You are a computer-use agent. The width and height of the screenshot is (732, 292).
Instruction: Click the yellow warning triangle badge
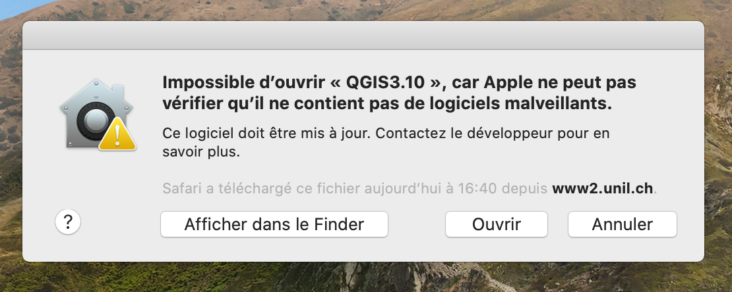point(117,135)
